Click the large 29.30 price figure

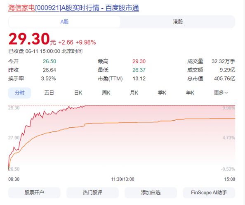tap(29, 39)
